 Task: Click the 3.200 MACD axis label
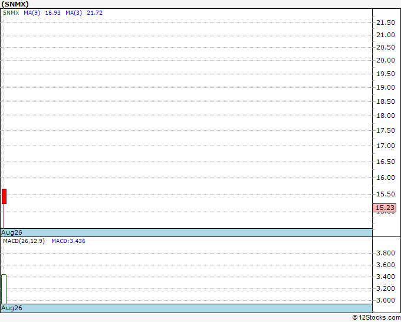[386, 288]
